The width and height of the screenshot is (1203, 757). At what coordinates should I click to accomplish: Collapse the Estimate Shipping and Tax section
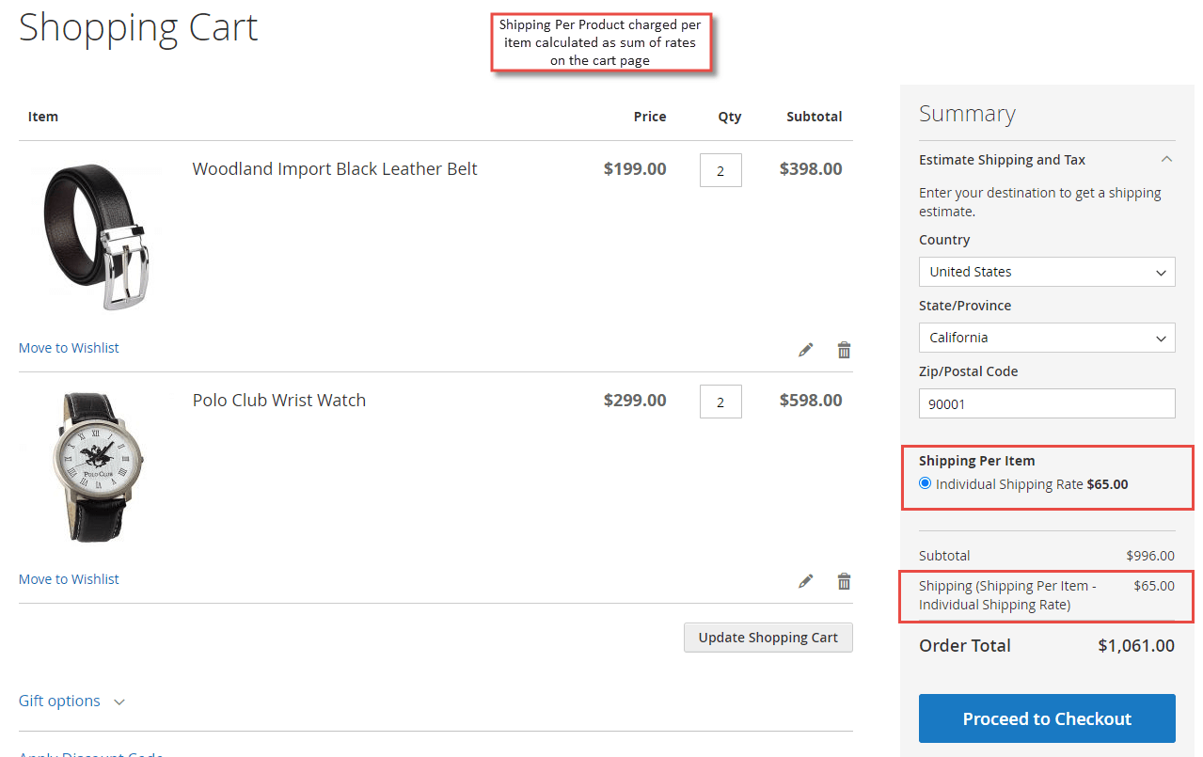[1166, 160]
